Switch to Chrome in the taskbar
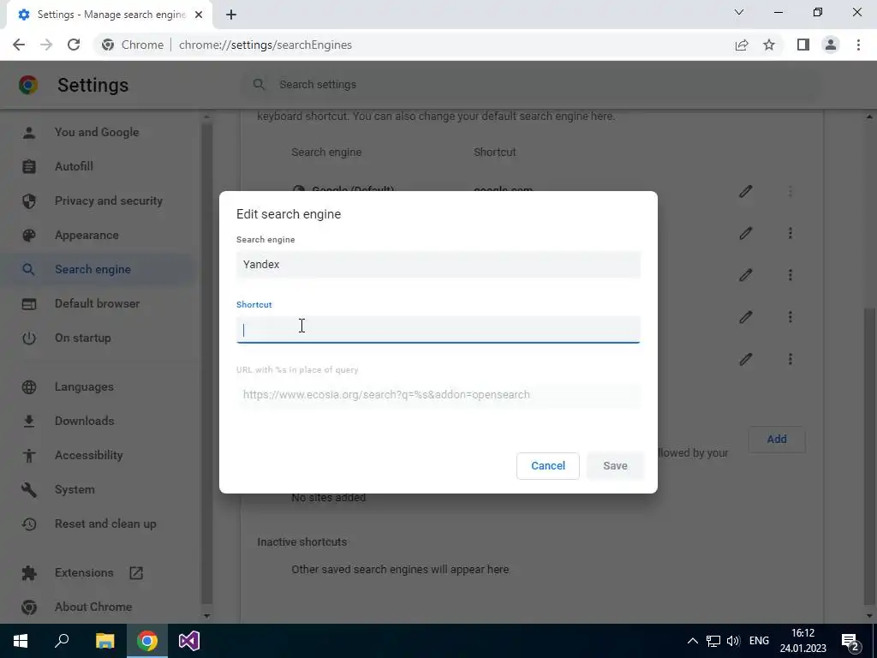 pyautogui.click(x=147, y=641)
